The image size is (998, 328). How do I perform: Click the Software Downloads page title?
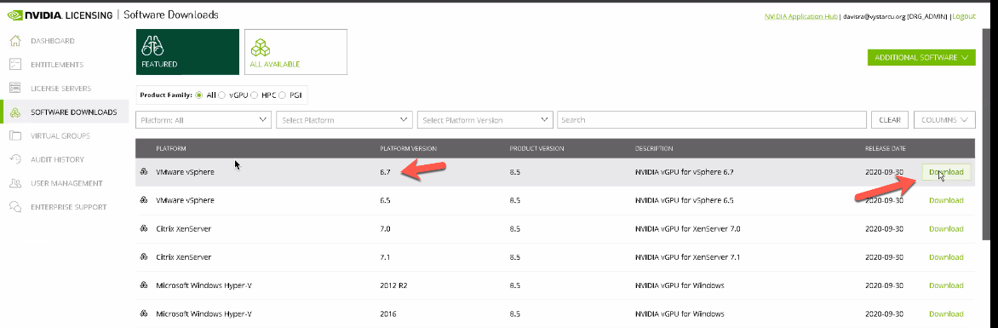[170, 14]
